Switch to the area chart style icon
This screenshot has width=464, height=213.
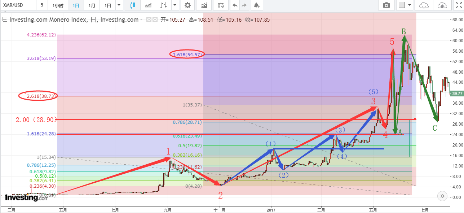148,5
